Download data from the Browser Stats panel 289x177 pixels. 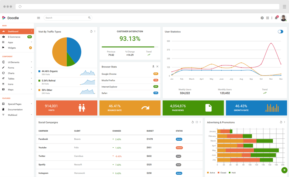coord(154,66)
